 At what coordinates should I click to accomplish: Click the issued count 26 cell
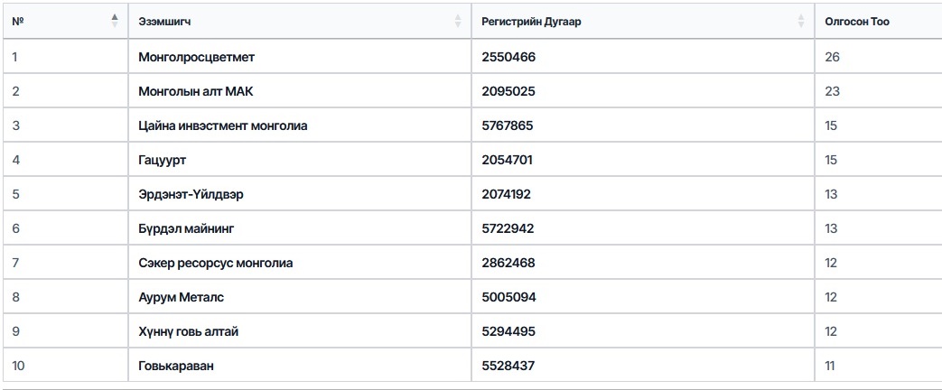833,57
